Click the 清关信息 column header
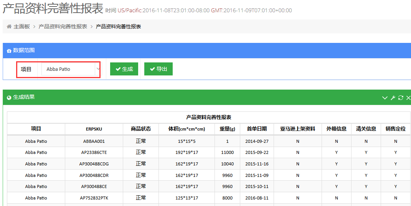The height and width of the screenshot is (206, 411). (x=366, y=129)
